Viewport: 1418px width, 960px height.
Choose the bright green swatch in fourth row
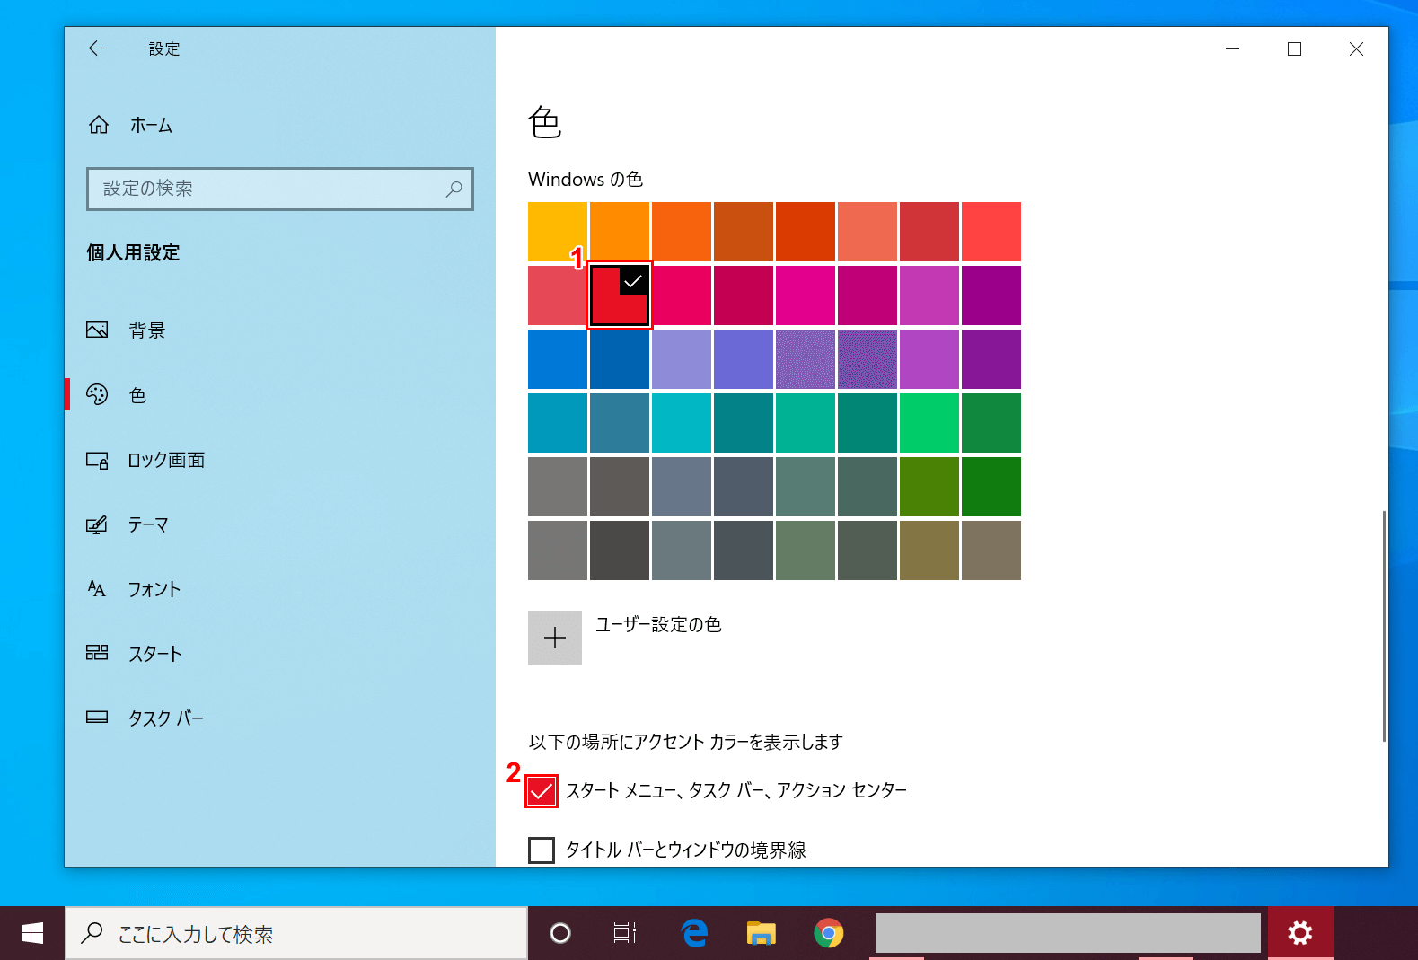(929, 423)
